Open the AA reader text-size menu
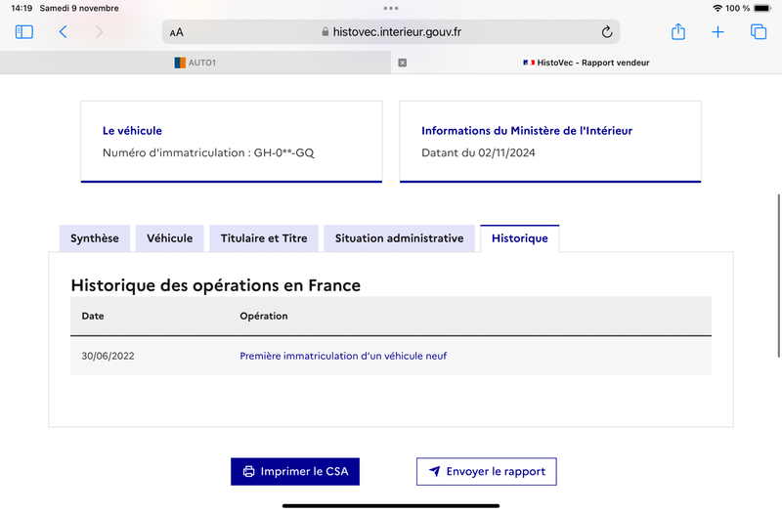 pos(177,32)
